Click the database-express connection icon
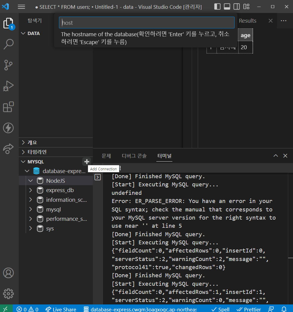Viewport: 293px width, 312px height. click(x=36, y=171)
